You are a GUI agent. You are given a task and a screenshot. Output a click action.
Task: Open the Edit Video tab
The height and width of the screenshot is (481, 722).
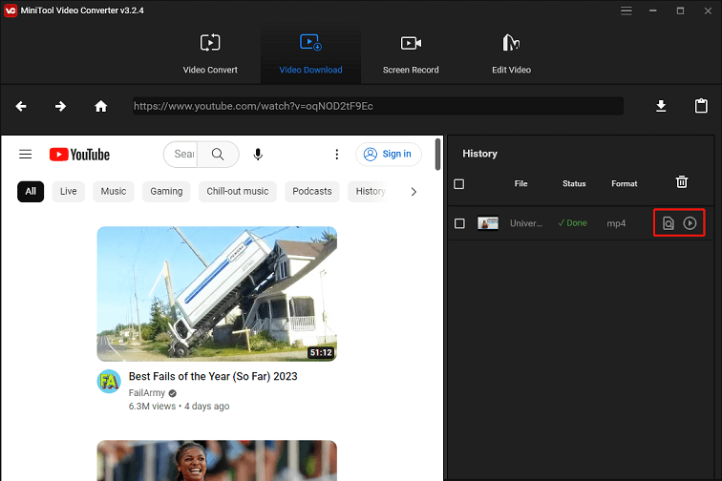(x=511, y=53)
